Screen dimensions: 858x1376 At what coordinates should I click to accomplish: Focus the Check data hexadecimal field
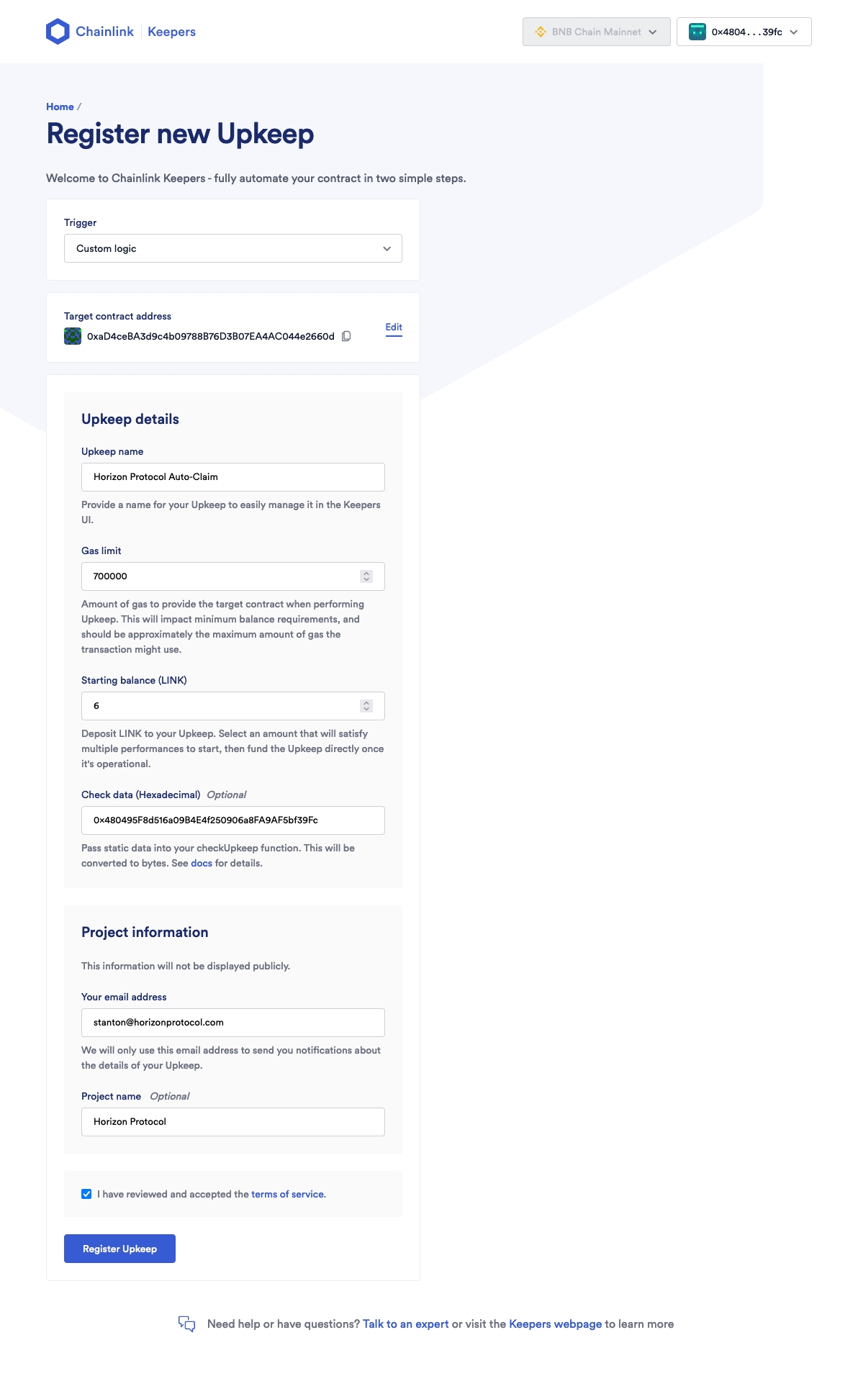tap(232, 820)
